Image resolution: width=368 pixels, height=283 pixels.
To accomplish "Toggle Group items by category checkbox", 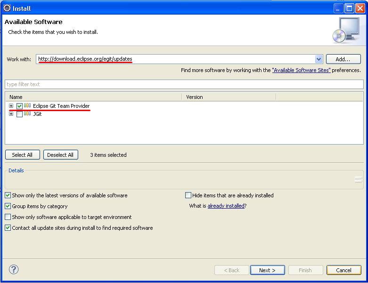I will (x=8, y=206).
